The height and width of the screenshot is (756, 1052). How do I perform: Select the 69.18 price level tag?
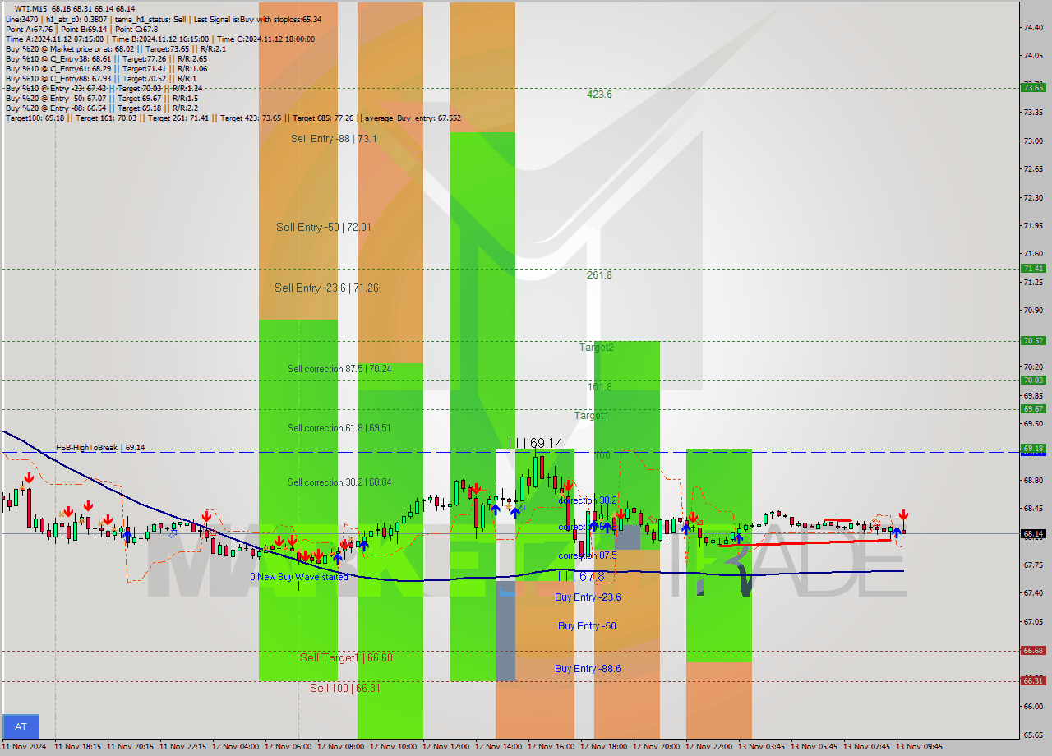click(1032, 449)
